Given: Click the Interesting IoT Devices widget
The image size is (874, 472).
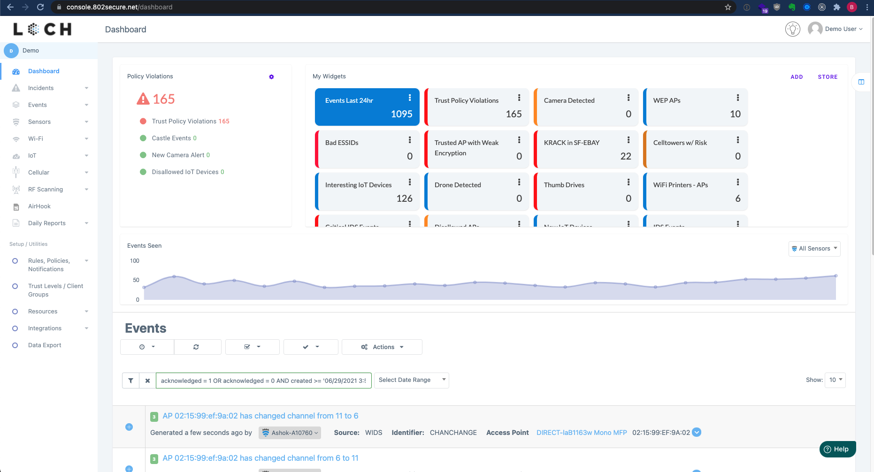Looking at the screenshot, I should 367,191.
